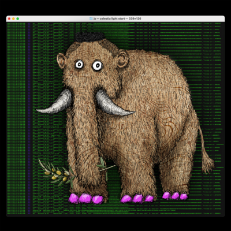Close the terminal window with red button
Viewport: 231px width, 231px height.
(9, 18)
